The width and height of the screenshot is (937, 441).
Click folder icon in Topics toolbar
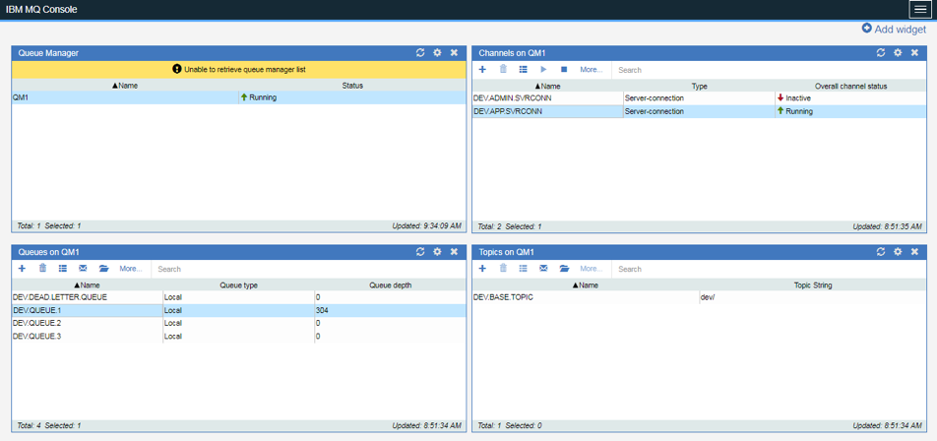(x=564, y=269)
